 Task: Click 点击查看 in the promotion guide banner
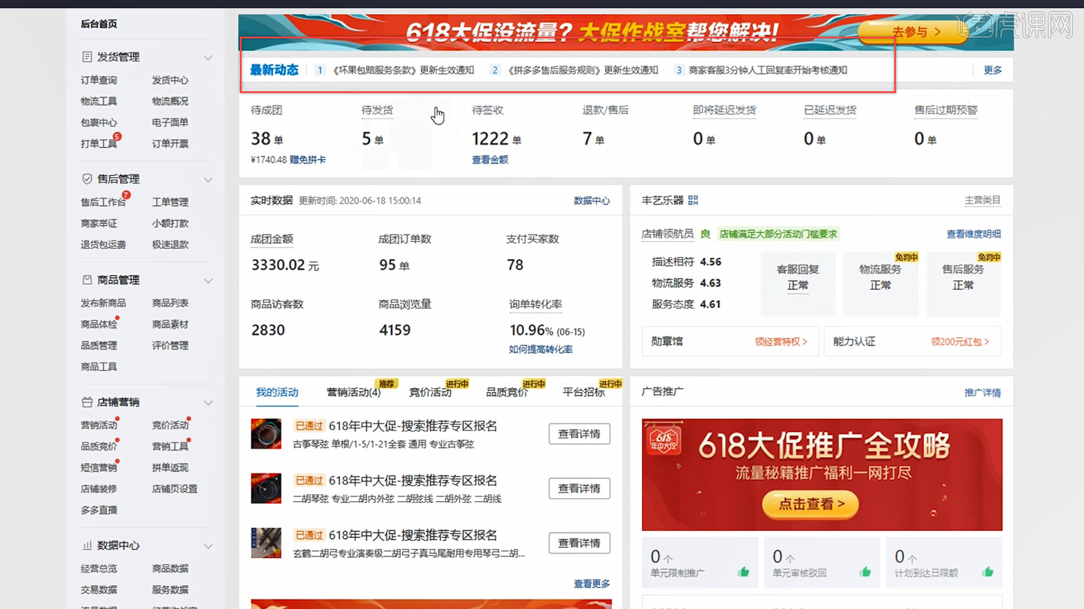click(810, 505)
